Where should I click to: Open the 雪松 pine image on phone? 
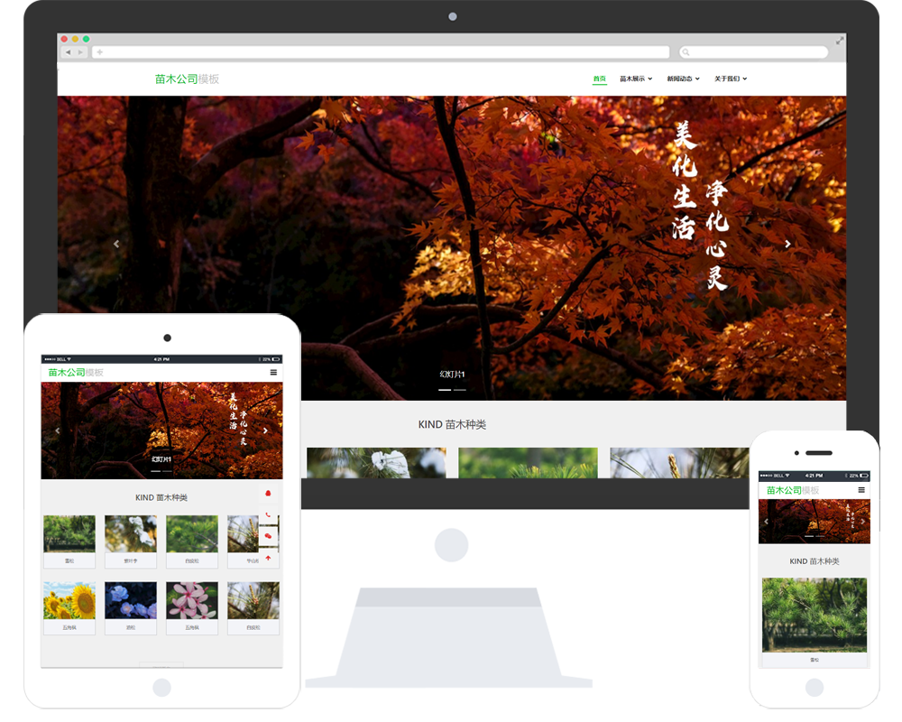[x=814, y=615]
